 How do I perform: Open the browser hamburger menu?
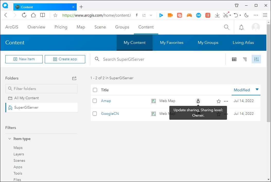(265, 15)
